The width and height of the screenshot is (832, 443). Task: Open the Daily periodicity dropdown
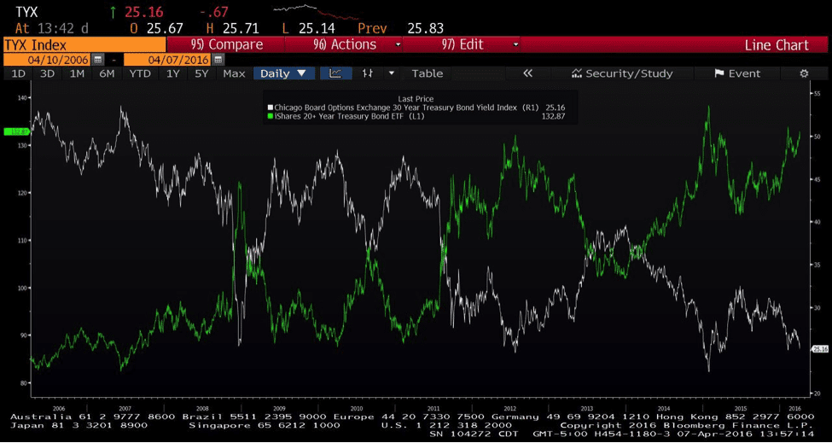click(x=284, y=73)
